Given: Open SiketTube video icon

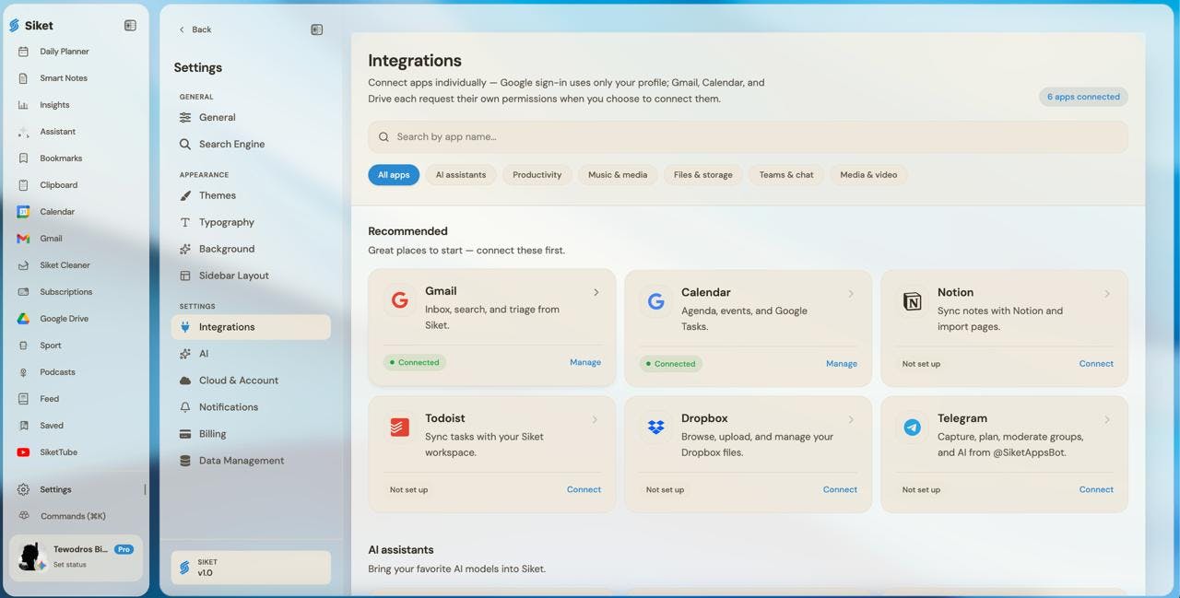Looking at the screenshot, I should coord(23,452).
